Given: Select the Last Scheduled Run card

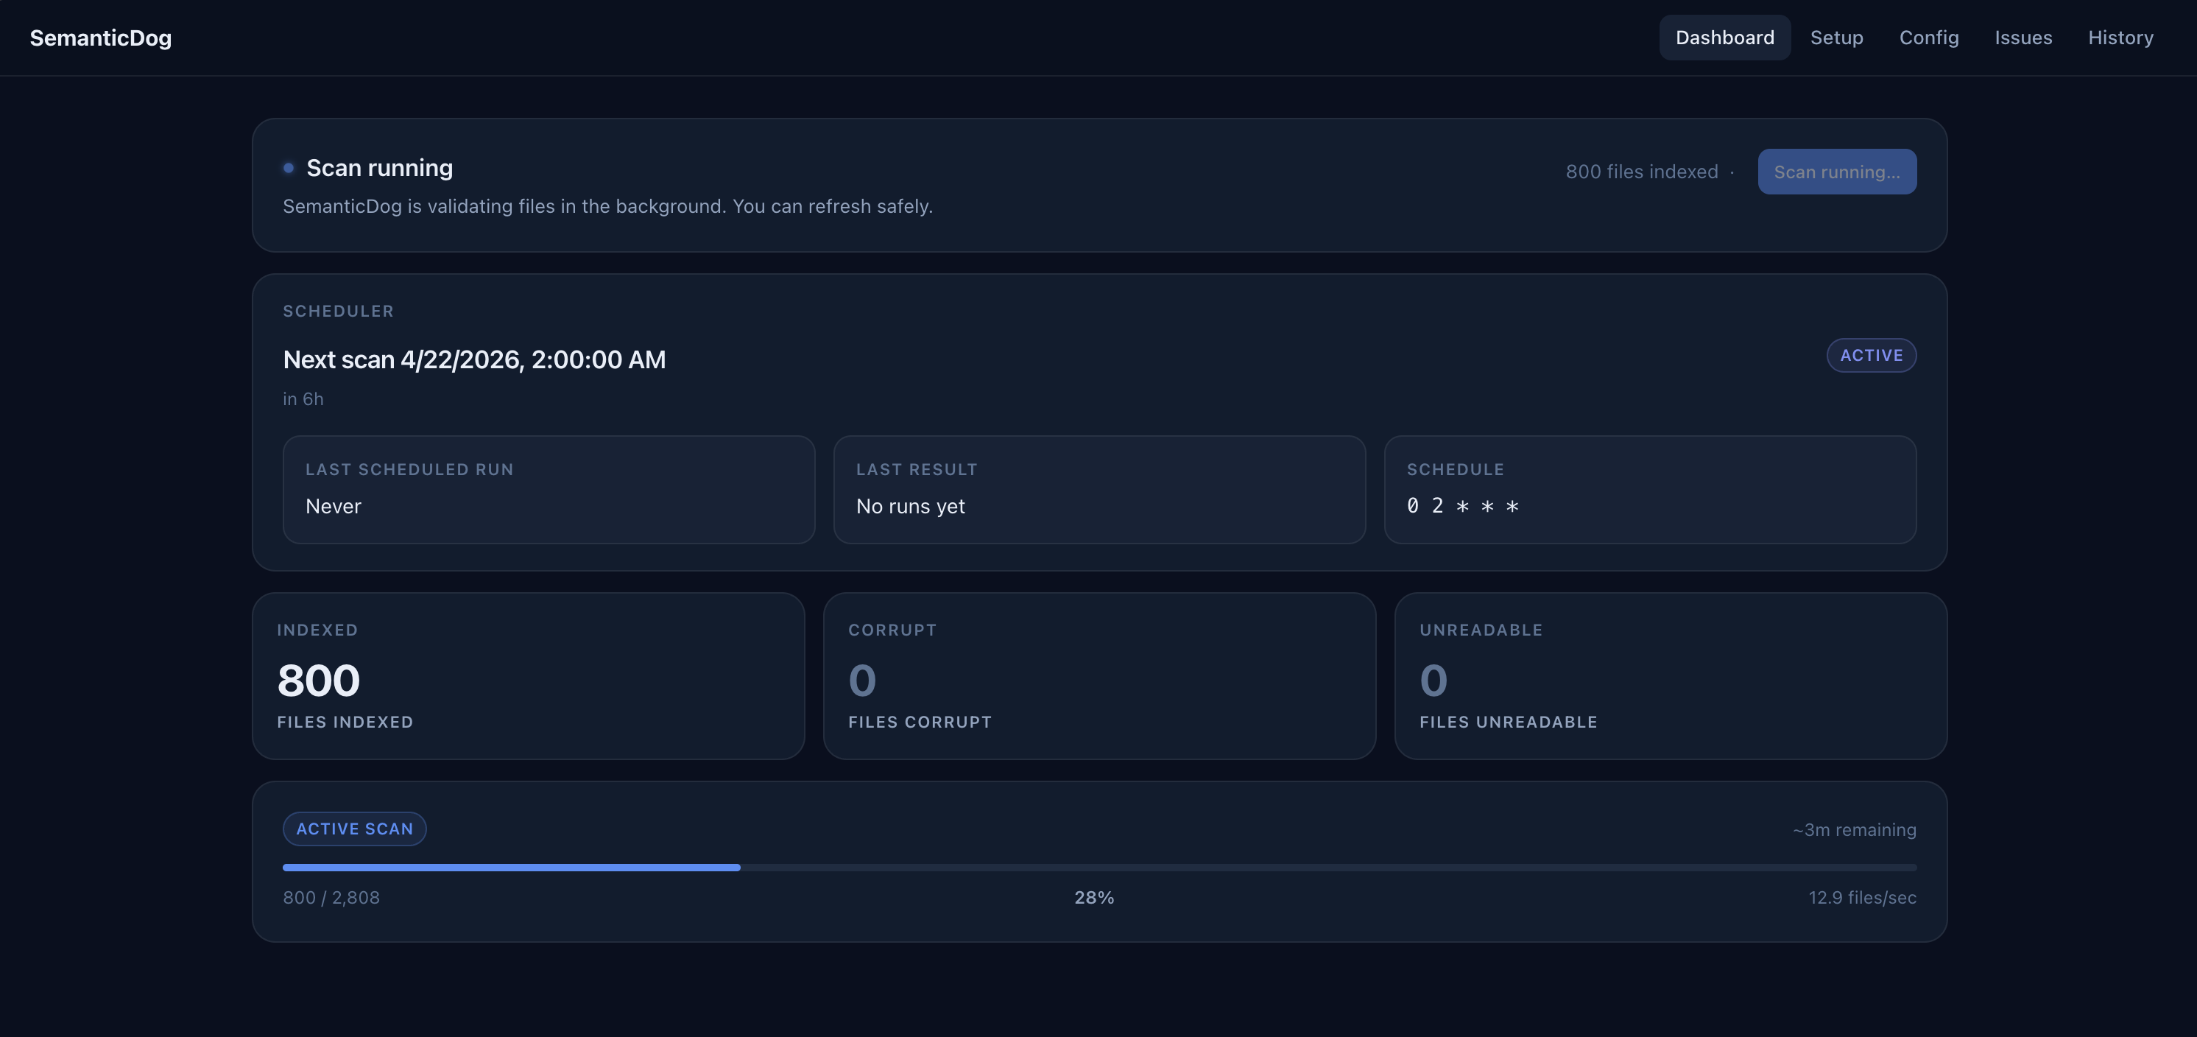Looking at the screenshot, I should click(549, 489).
